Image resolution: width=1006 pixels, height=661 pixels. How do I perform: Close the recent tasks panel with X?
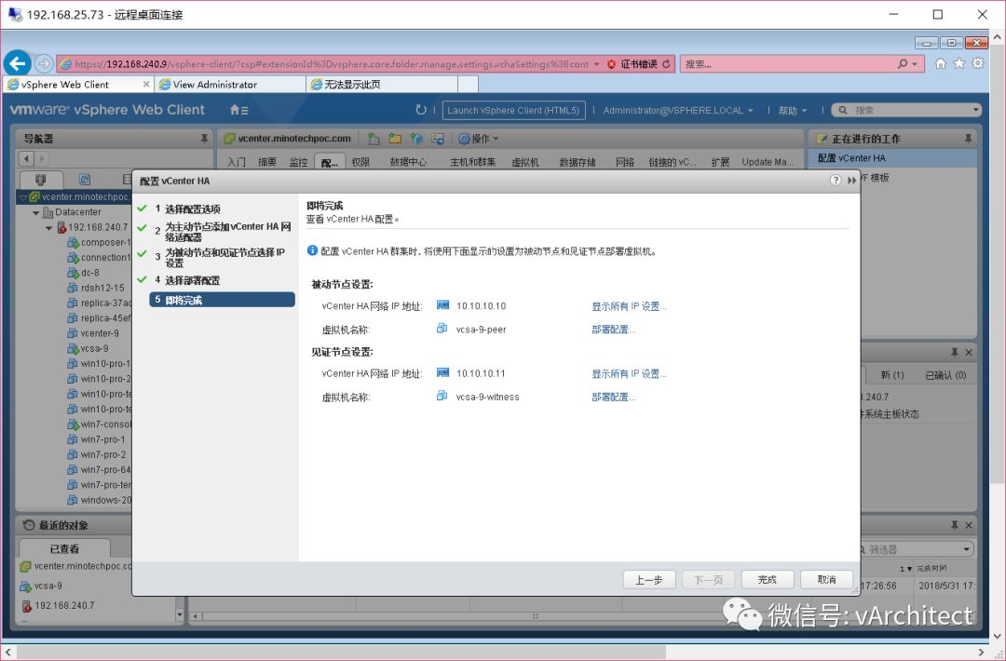(969, 525)
